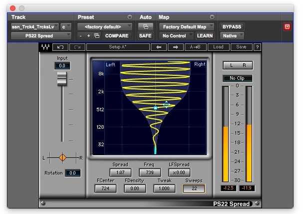The width and height of the screenshot is (303, 214).
Task: Open the factory default preset dropdown
Action: click(104, 26)
